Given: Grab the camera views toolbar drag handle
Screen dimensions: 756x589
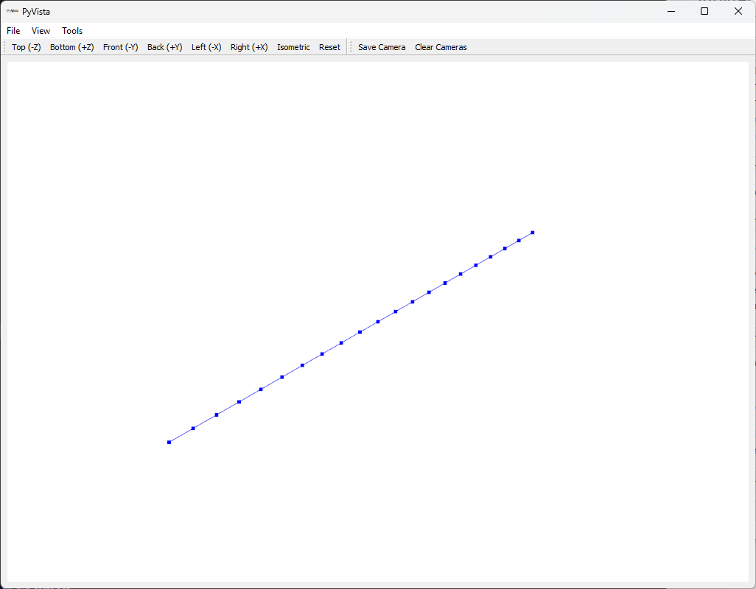Looking at the screenshot, I should pos(4,46).
